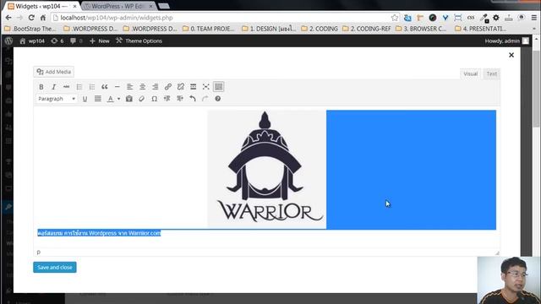Align text left
This screenshot has width=541, height=304.
[129, 87]
